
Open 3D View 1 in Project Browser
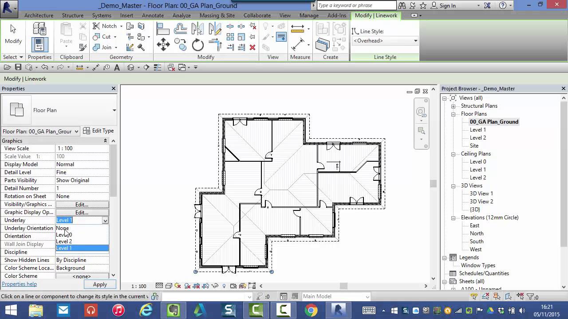pyautogui.click(x=481, y=194)
